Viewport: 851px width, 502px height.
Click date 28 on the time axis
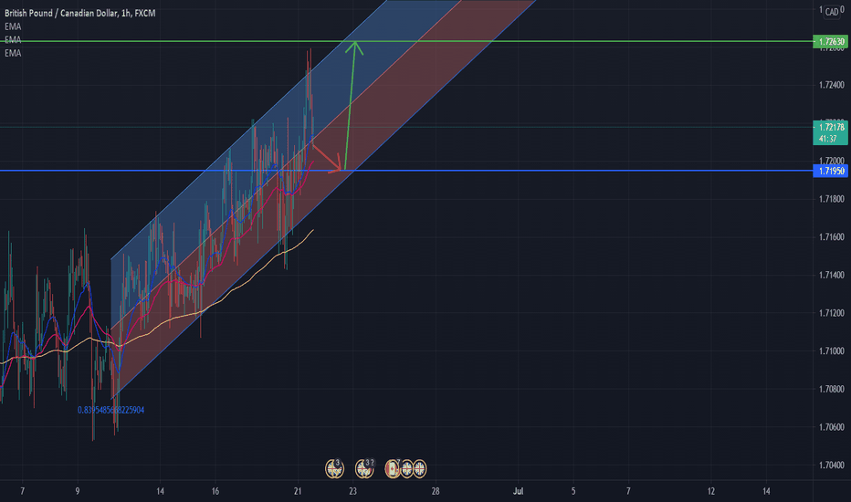tap(436, 491)
